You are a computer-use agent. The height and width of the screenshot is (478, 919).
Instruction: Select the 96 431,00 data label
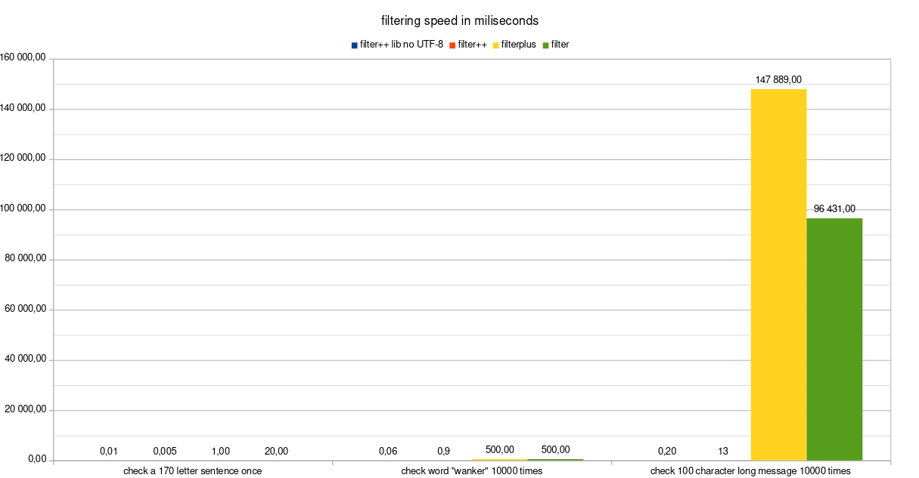[x=834, y=209]
